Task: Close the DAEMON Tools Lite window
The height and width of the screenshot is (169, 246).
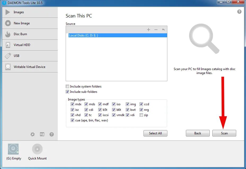Action: (x=238, y=2)
